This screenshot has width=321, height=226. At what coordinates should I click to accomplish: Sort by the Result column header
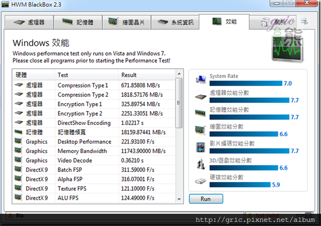(147, 75)
